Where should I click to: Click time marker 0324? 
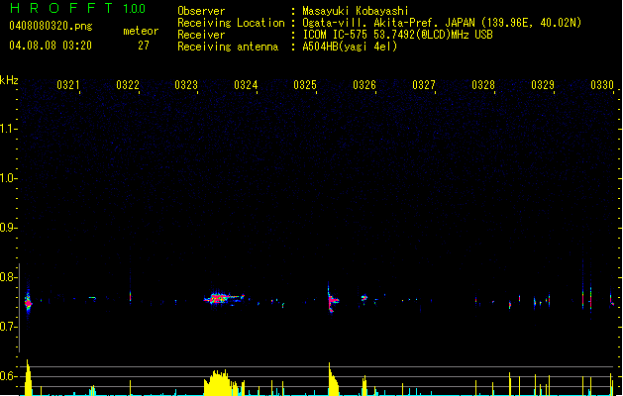point(246,85)
